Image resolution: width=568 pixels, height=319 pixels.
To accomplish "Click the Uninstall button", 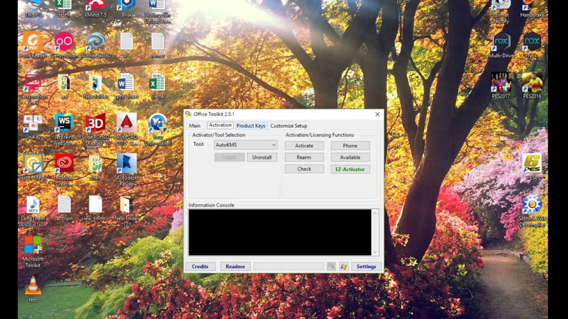I will pyautogui.click(x=262, y=157).
